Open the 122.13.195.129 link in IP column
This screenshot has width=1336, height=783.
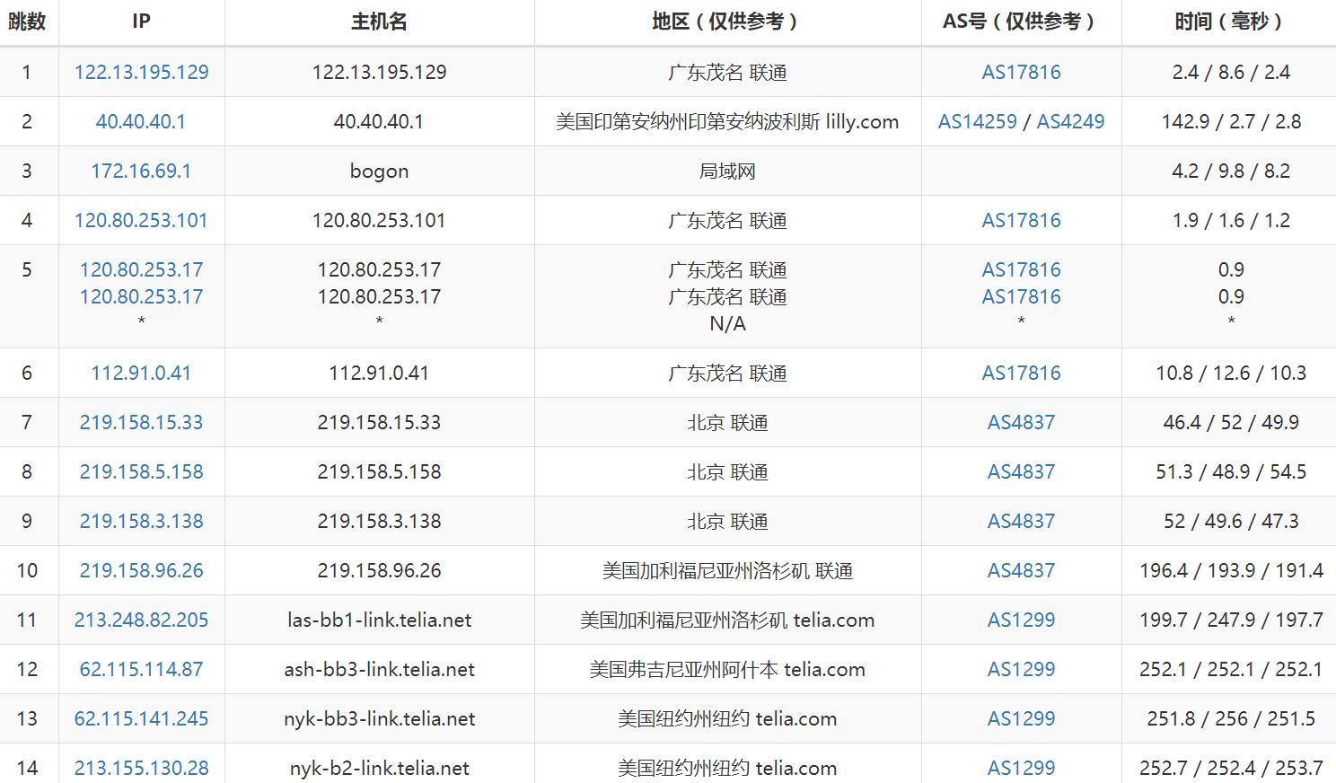click(x=141, y=72)
